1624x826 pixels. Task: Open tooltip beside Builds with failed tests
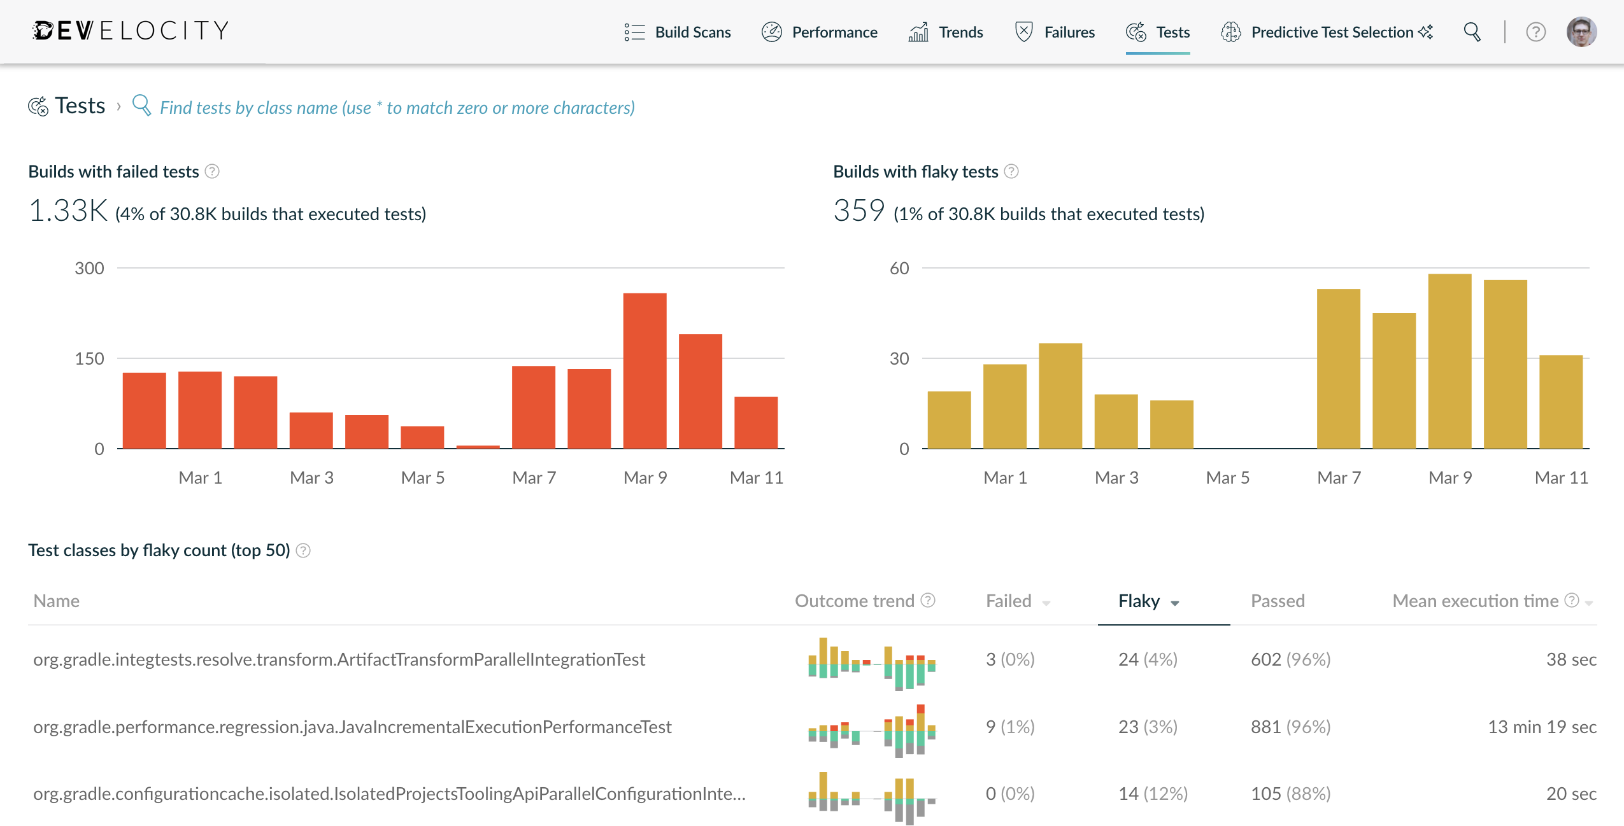point(213,171)
